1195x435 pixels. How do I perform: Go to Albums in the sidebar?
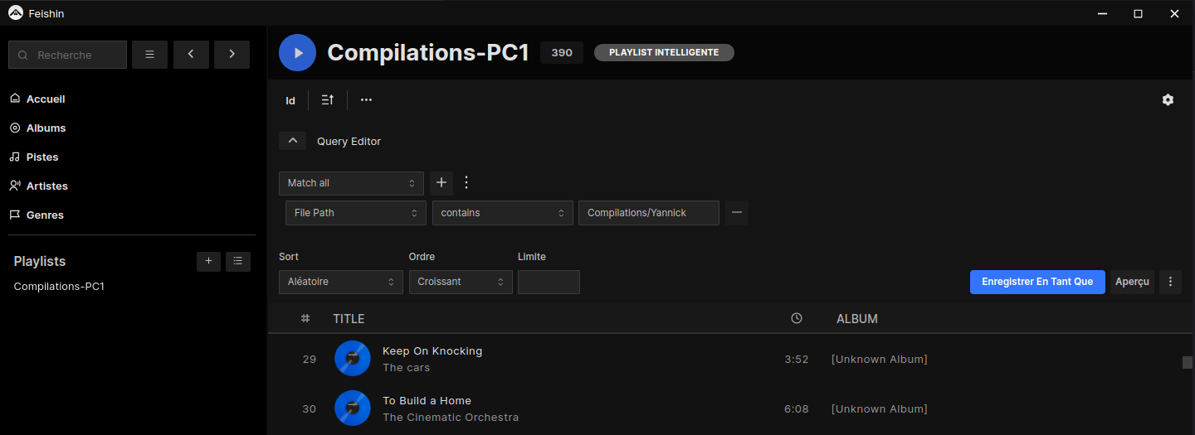coord(46,128)
